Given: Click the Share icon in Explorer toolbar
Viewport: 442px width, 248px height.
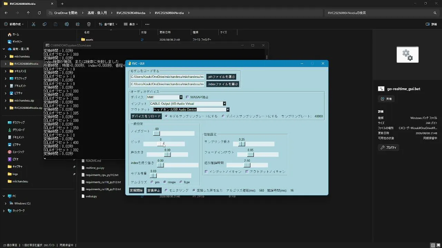Looking at the screenshot, I should pyautogui.click(x=78, y=24).
